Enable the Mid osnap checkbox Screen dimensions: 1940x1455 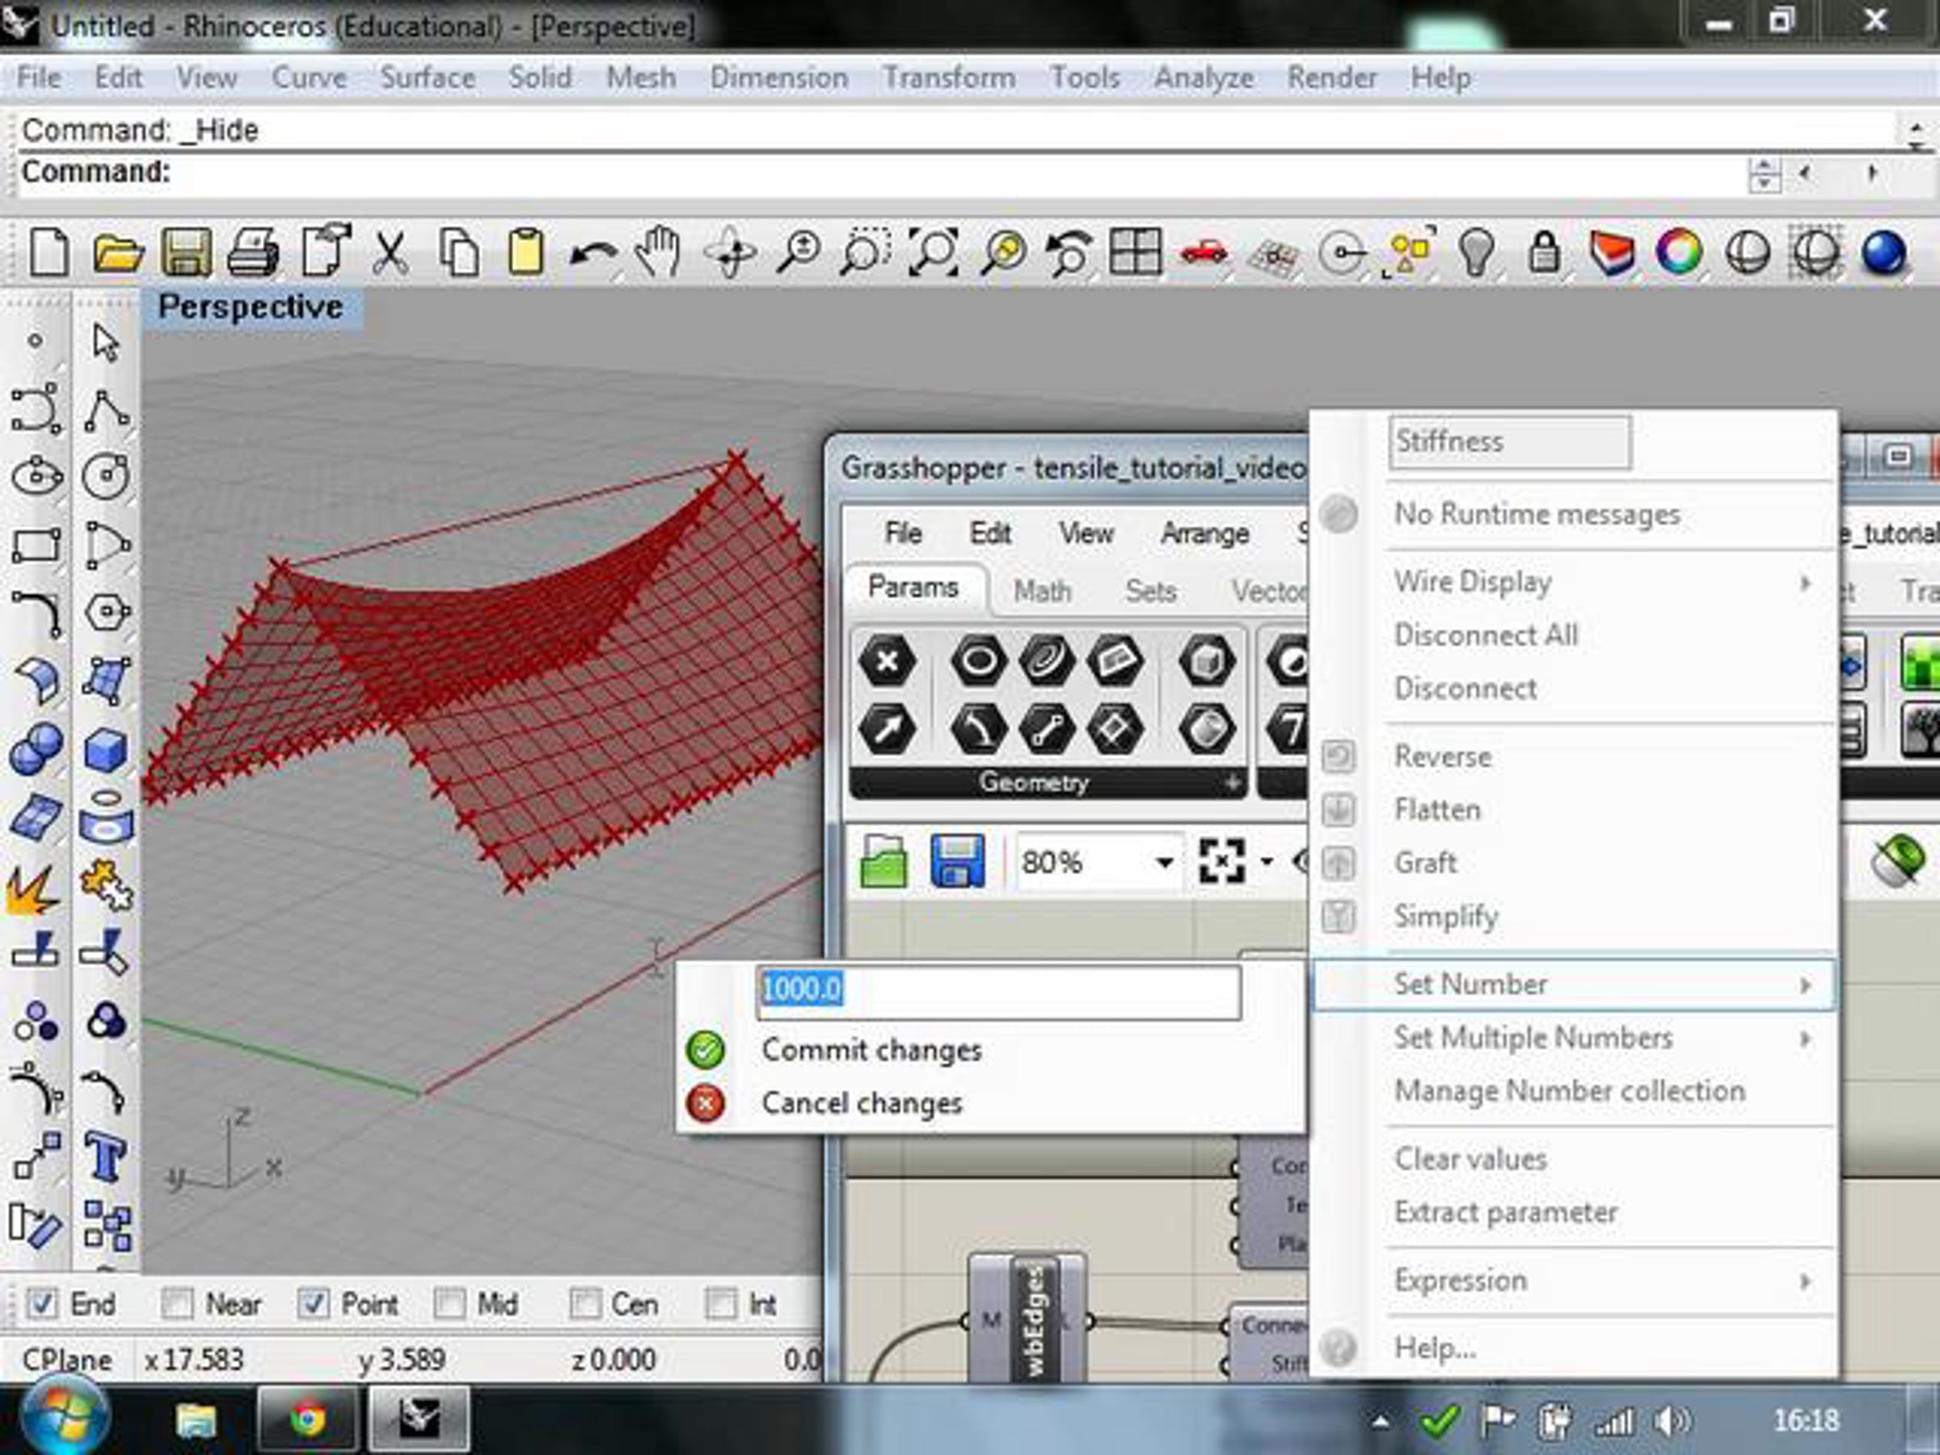tap(450, 1304)
